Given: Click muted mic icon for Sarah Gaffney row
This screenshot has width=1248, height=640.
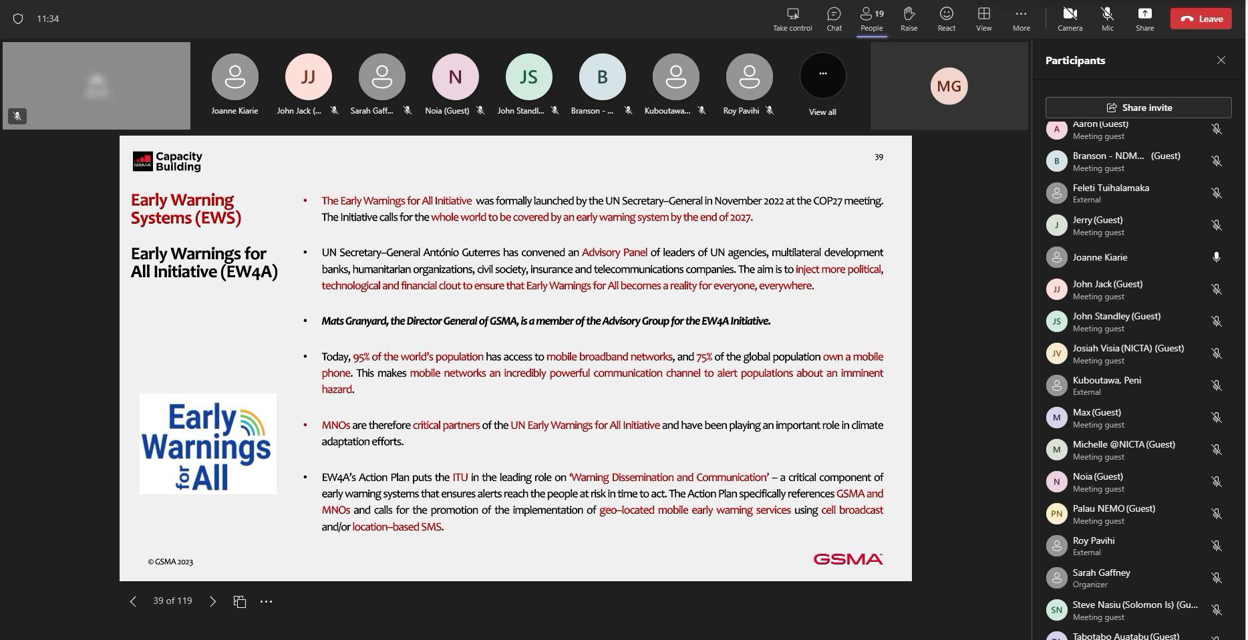Looking at the screenshot, I should click(x=1217, y=578).
